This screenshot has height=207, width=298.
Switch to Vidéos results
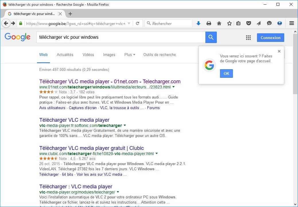(x=88, y=55)
